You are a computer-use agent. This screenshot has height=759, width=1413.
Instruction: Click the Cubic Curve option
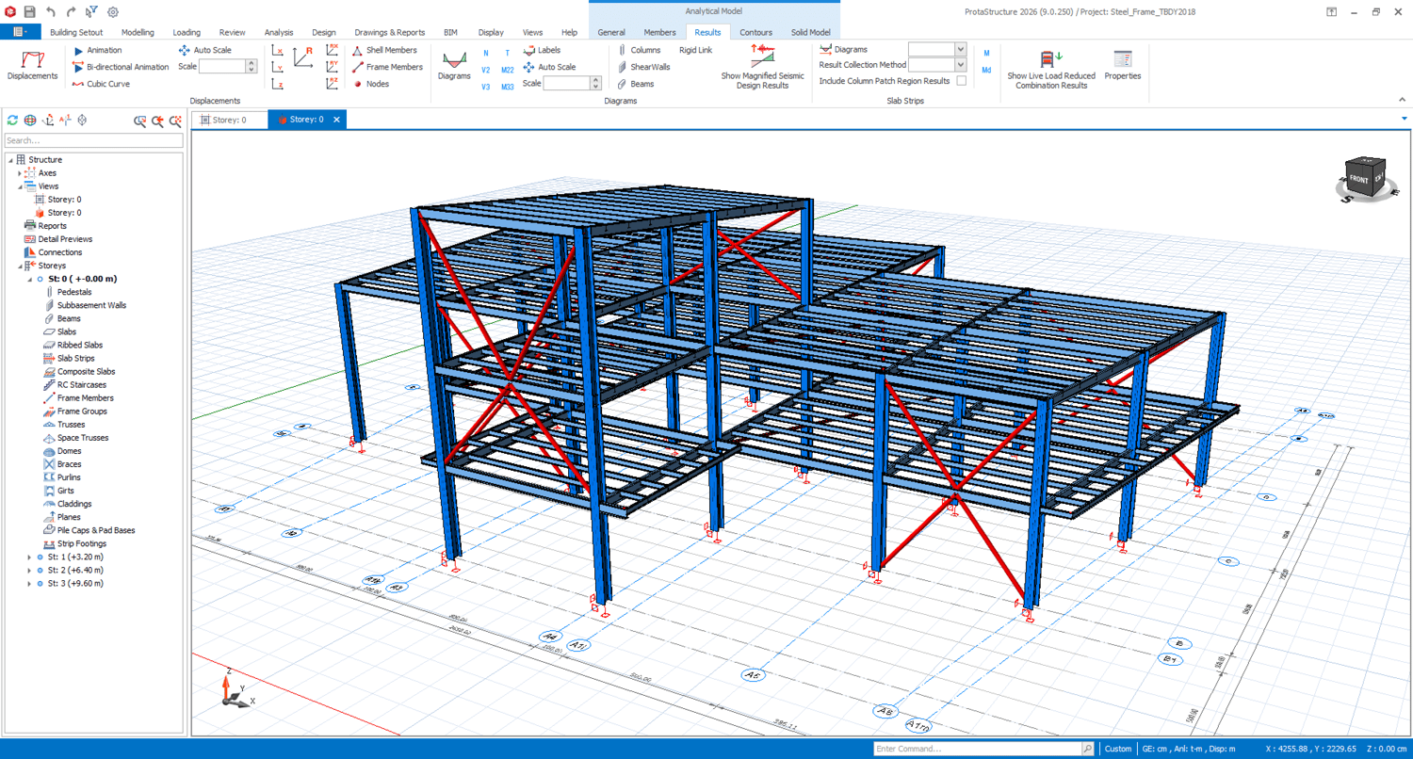[x=101, y=84]
